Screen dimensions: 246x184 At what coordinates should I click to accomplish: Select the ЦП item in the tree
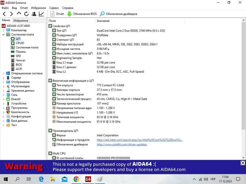(x=18, y=39)
